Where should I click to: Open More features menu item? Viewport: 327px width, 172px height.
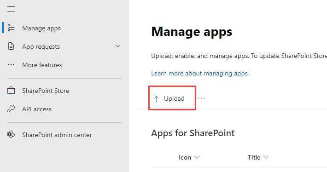pos(42,65)
